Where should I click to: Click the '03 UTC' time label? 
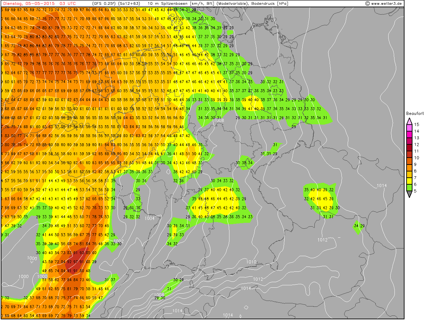[67, 3]
